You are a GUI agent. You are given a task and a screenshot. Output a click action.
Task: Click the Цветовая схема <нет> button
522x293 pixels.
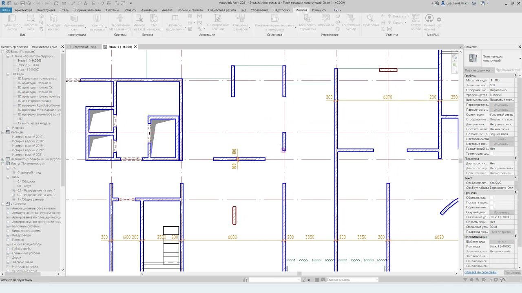pyautogui.click(x=501, y=139)
